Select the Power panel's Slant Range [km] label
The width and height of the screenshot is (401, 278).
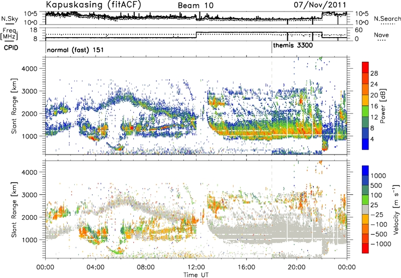14,106
